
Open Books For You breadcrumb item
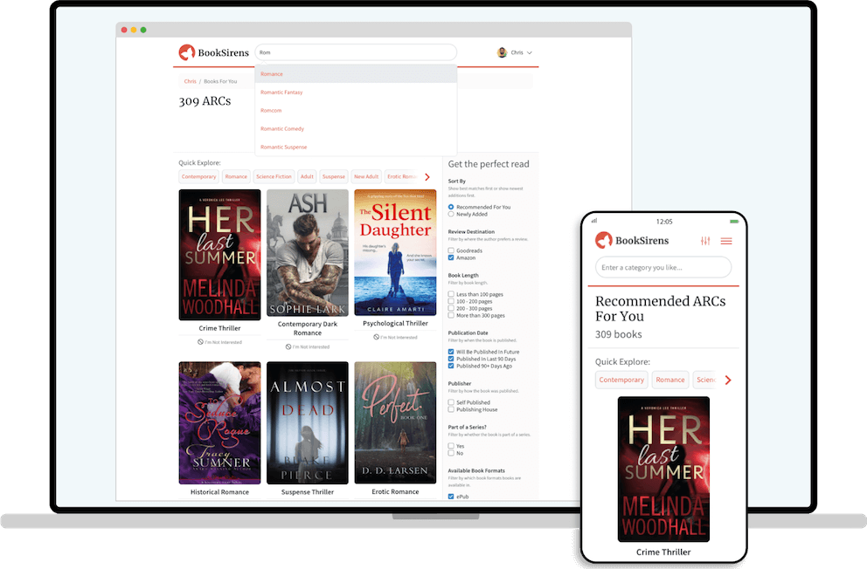coord(221,81)
